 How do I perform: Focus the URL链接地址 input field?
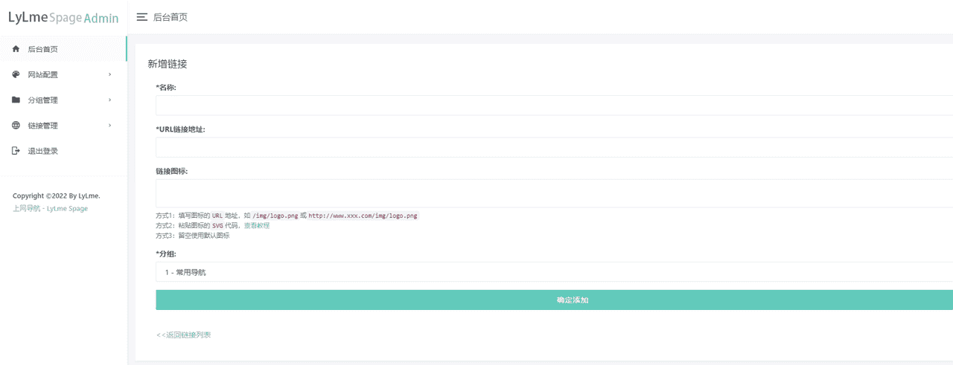pyautogui.click(x=554, y=147)
